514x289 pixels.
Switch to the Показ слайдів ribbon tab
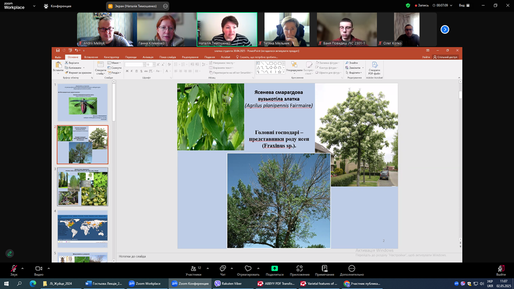point(167,57)
